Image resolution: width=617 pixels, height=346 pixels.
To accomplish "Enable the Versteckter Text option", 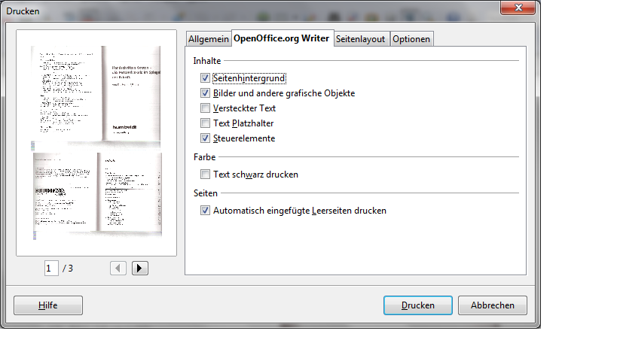I will [x=205, y=108].
